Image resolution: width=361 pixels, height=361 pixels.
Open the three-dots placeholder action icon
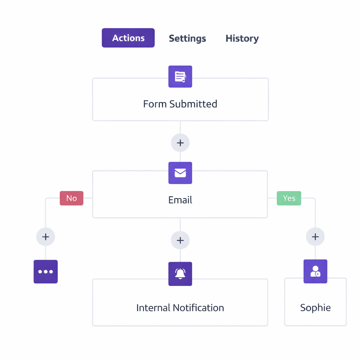coord(45,271)
